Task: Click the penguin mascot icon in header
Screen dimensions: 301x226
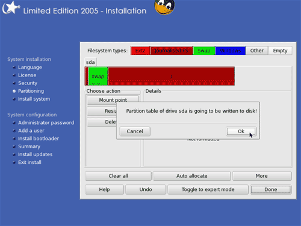Action: point(164,7)
